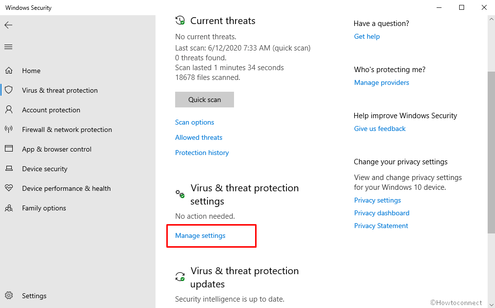The image size is (495, 308).
Task: Click the vertical scrollbar thumb
Action: [x=491, y=152]
